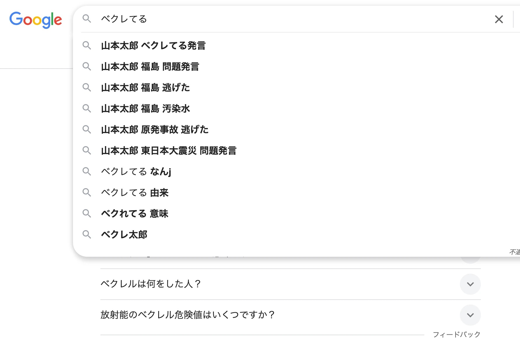Click magnifier icon beside ベクレ太郎

click(x=87, y=234)
